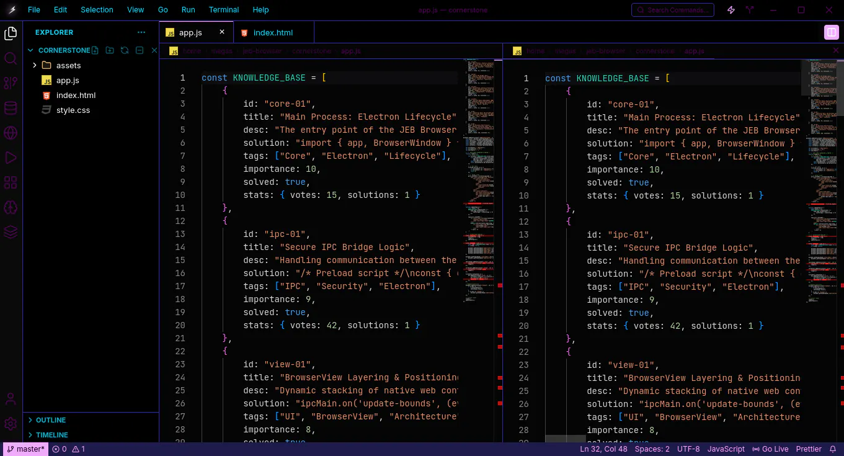This screenshot has height=456, width=844.
Task: Open the Go menu
Action: tap(163, 10)
